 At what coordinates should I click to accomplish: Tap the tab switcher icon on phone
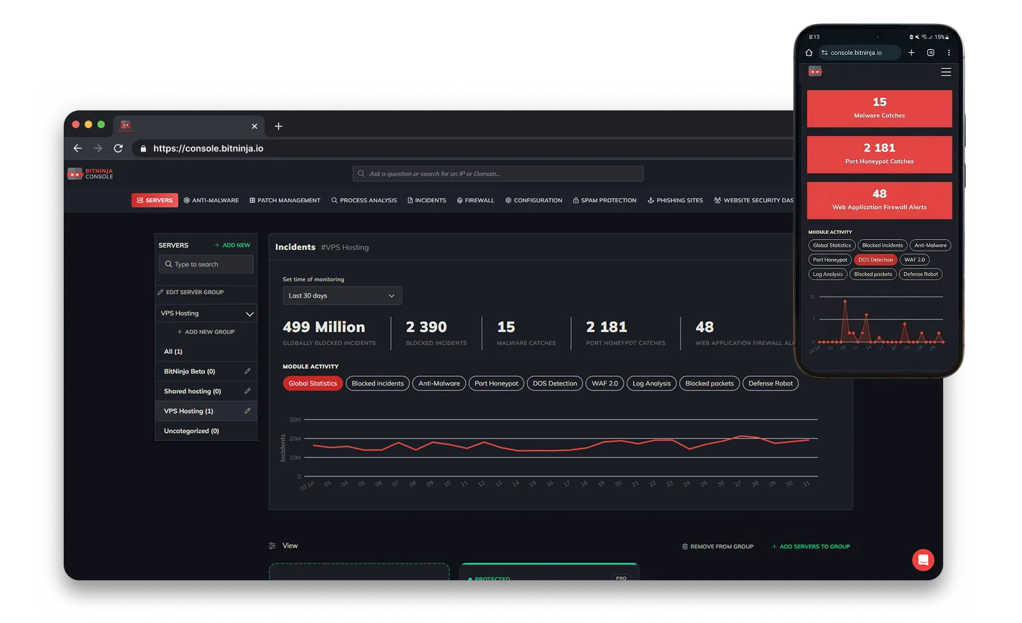click(930, 53)
